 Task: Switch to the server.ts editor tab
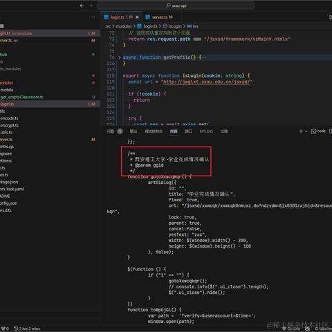(163, 17)
